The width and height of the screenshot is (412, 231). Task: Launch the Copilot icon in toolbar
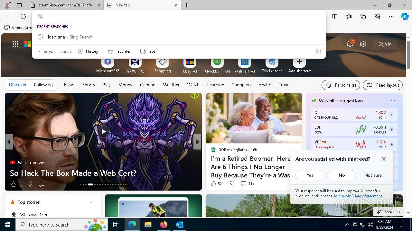[x=405, y=16]
